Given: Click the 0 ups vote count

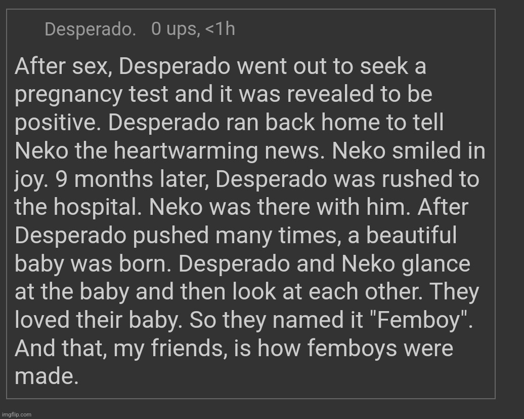Looking at the screenshot, I should (173, 29).
